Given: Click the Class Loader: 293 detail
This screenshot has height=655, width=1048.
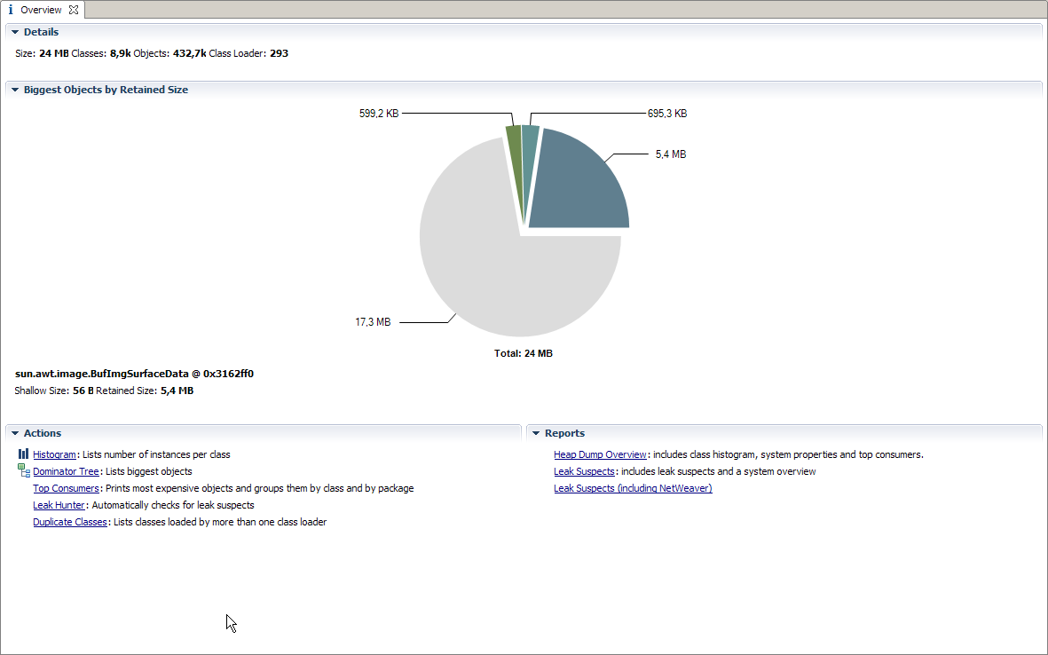Looking at the screenshot, I should click(x=248, y=53).
